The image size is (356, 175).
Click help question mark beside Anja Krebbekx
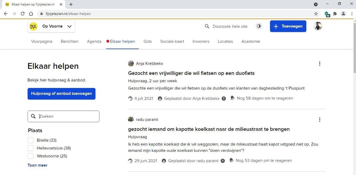[x=224, y=98]
